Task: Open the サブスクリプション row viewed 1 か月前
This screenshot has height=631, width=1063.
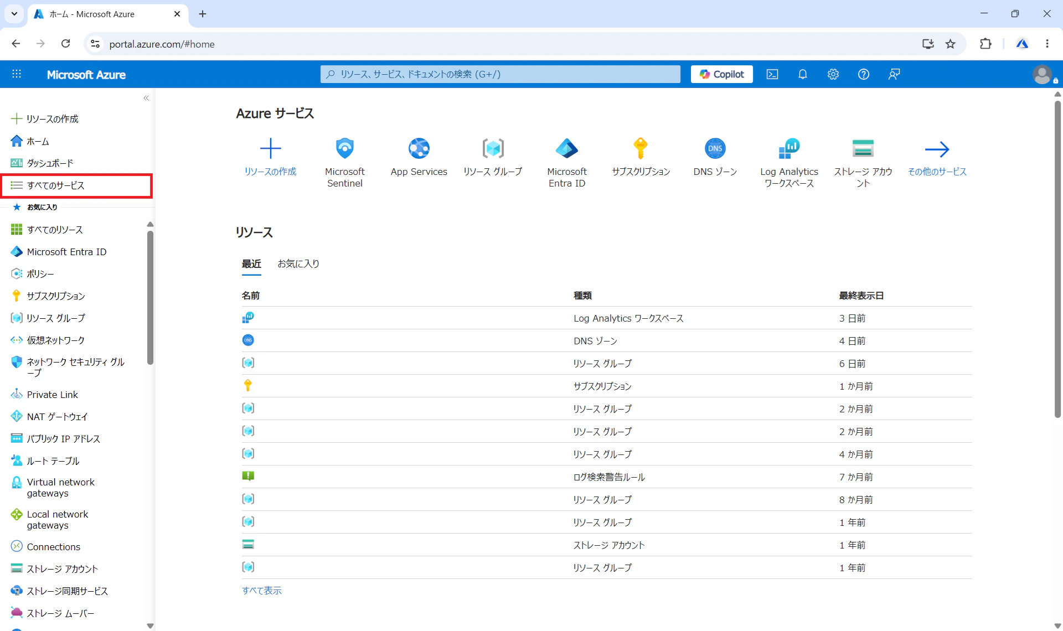Action: tap(607, 386)
